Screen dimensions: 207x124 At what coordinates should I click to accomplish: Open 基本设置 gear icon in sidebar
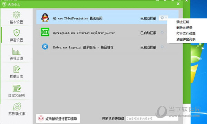(x=17, y=14)
